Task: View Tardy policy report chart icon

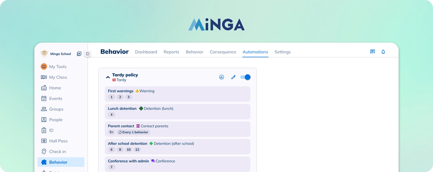Action: 221,77
